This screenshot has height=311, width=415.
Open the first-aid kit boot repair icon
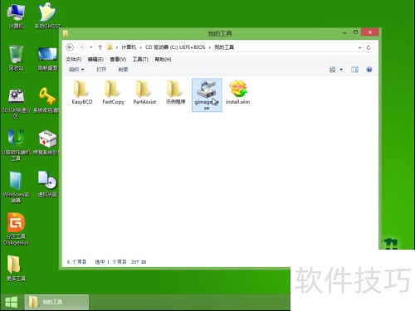[x=46, y=142]
